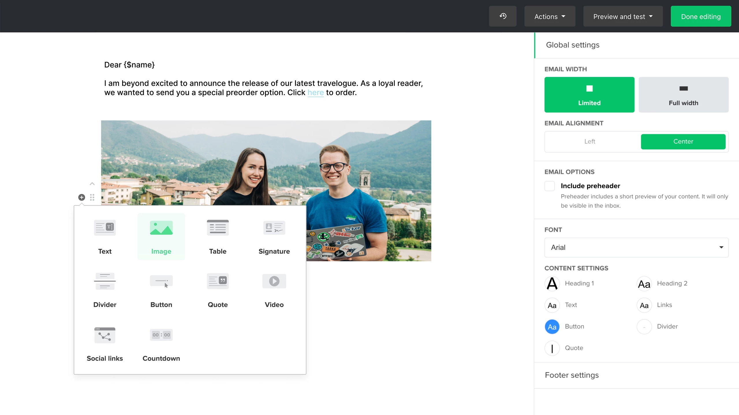Viewport: 739px width, 415px height.
Task: Open the Footer settings section
Action: pos(572,375)
